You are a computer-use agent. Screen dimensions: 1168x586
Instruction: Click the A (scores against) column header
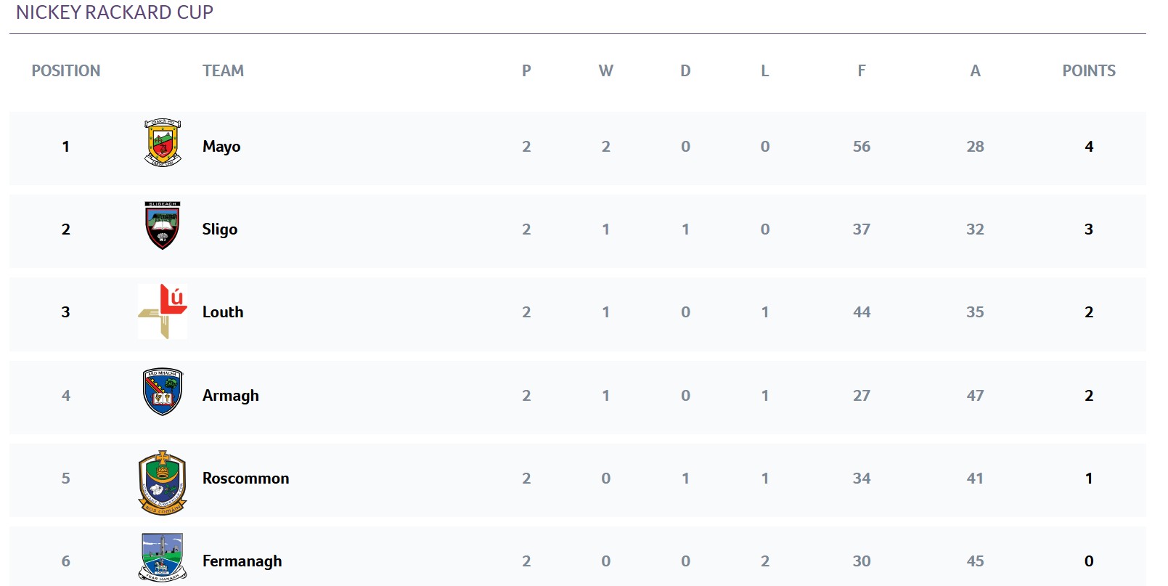975,70
